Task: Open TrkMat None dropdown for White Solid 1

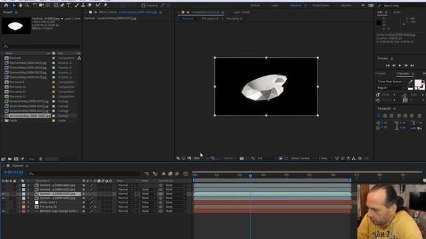Action: 148,202
